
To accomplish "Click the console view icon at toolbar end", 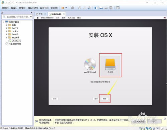I will 118,8.
